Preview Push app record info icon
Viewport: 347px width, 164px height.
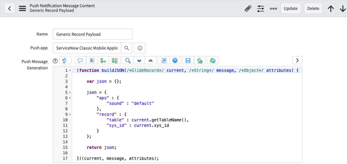tap(140, 48)
